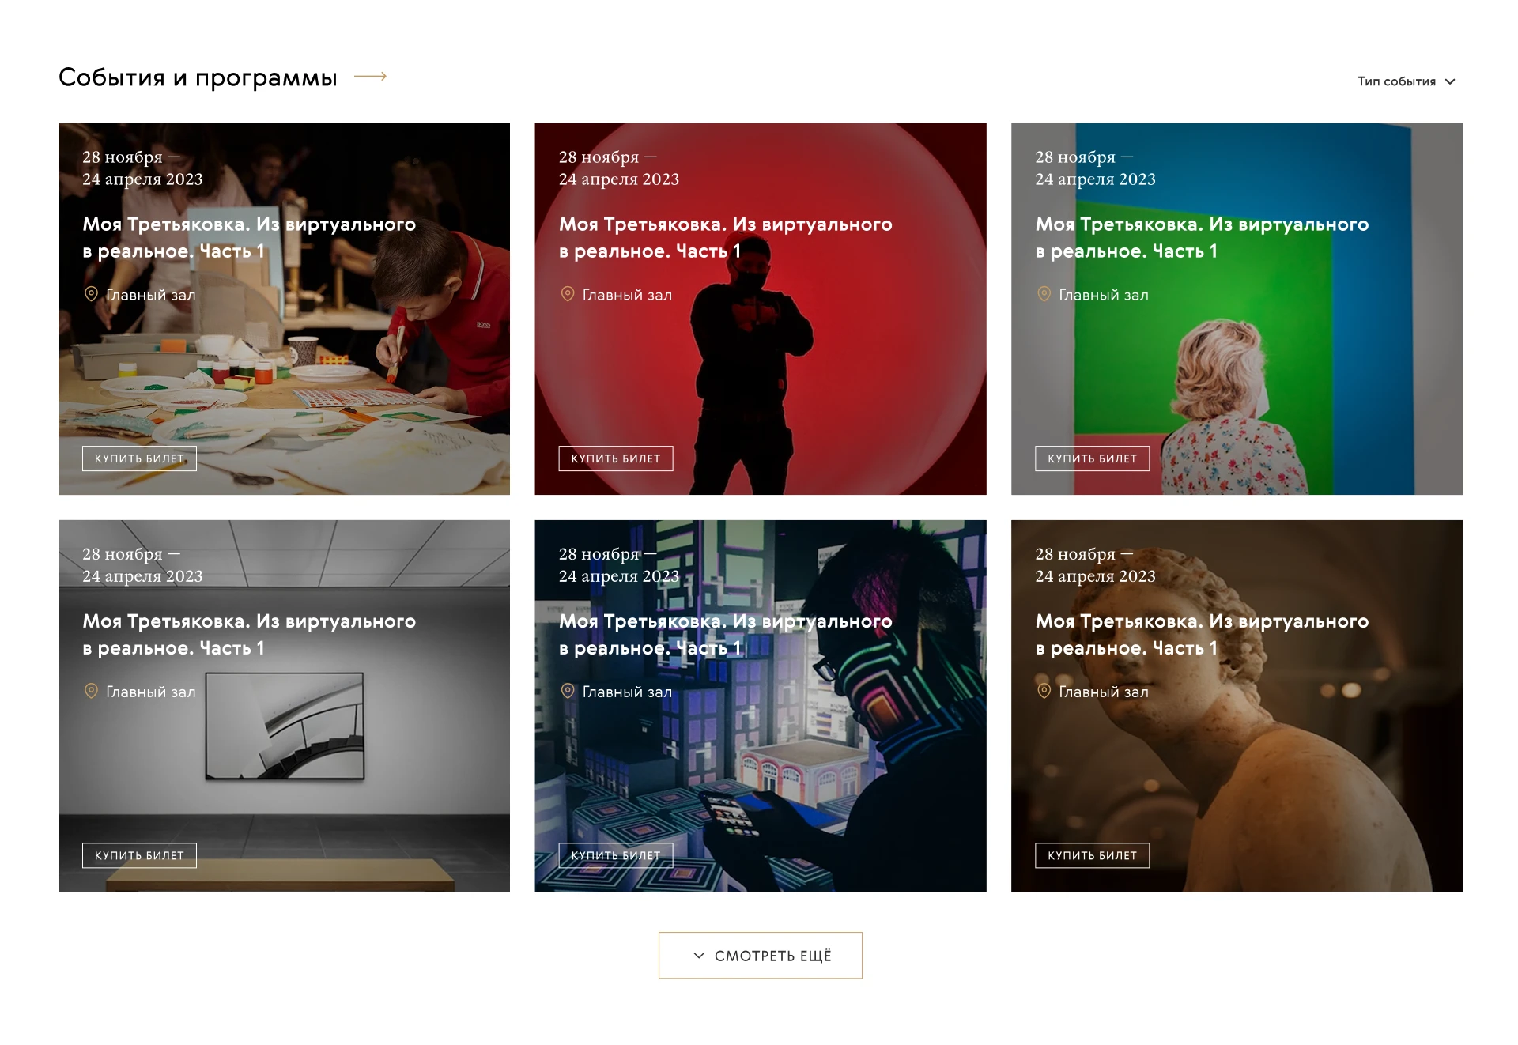Click the location pin on the painting workshop card
The width and height of the screenshot is (1518, 1045).
[91, 294]
